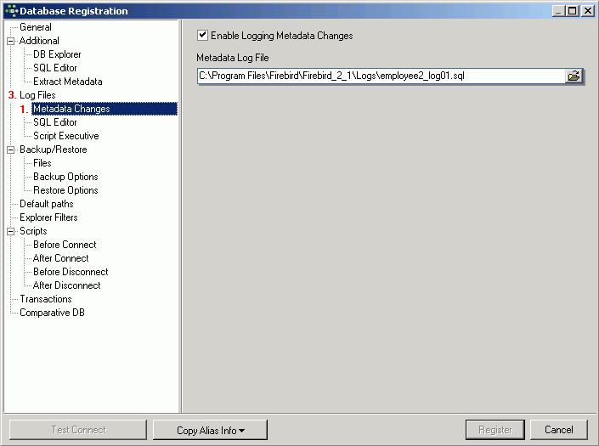Toggle Enable Logging Metadata Changes checkbox
599x446 pixels.
(x=202, y=36)
